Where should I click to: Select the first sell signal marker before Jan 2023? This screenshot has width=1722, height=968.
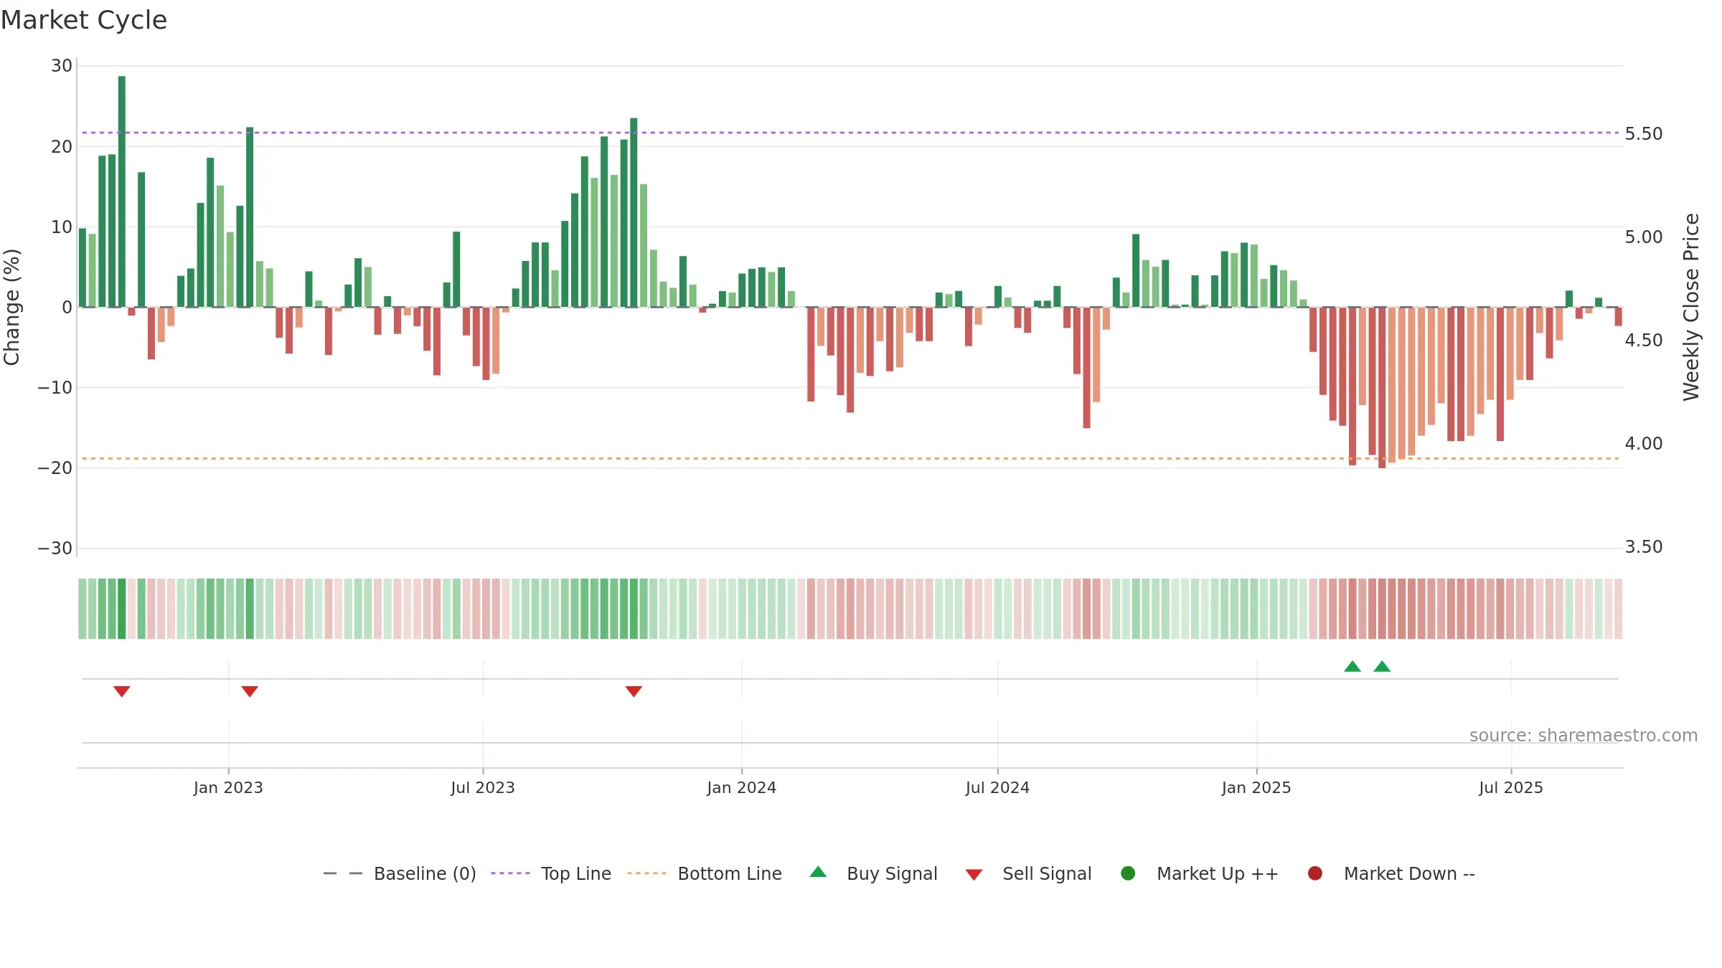click(122, 691)
